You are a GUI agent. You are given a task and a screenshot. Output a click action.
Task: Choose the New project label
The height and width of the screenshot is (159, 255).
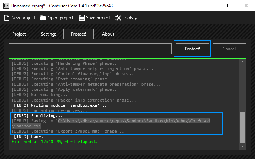tap(23, 18)
